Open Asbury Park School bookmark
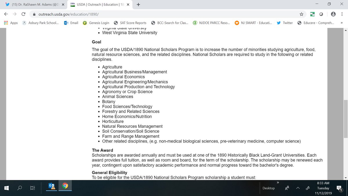Image resolution: width=348 pixels, height=196 pixels. [x=41, y=23]
